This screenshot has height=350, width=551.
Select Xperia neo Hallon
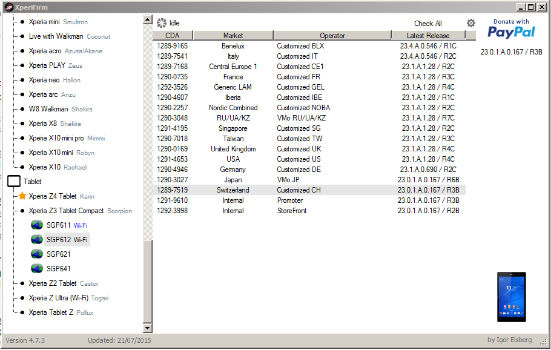[x=54, y=80]
